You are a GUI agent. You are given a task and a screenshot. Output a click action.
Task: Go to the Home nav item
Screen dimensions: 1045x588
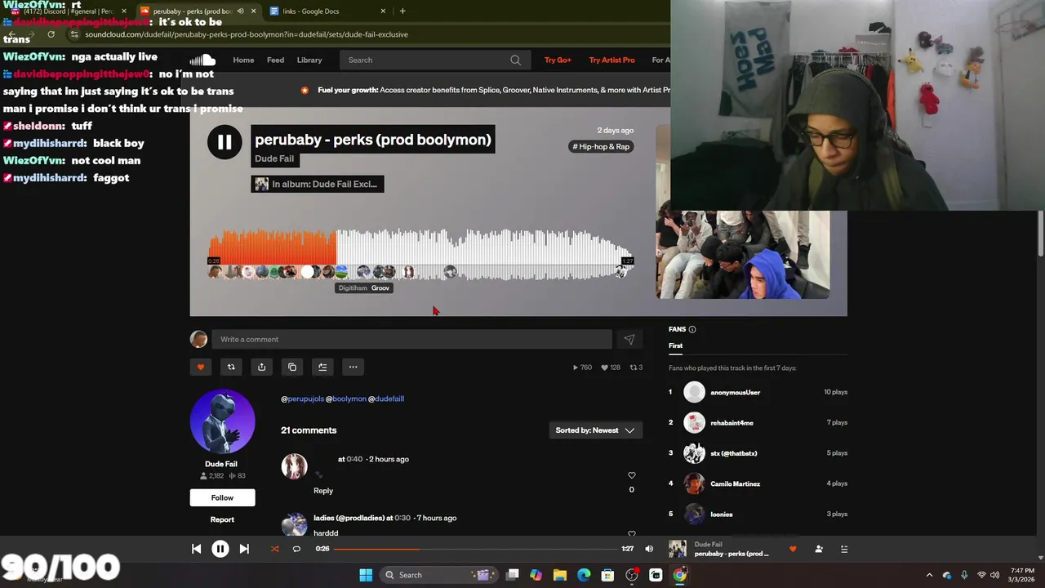point(243,60)
